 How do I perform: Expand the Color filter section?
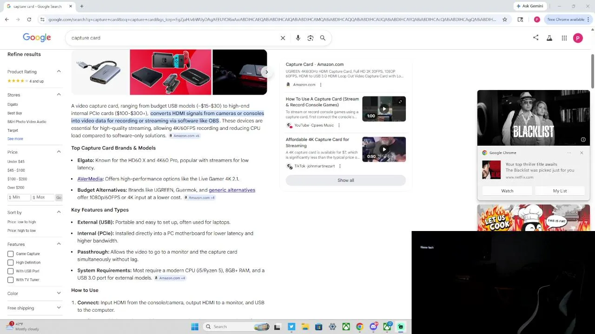pyautogui.click(x=59, y=293)
